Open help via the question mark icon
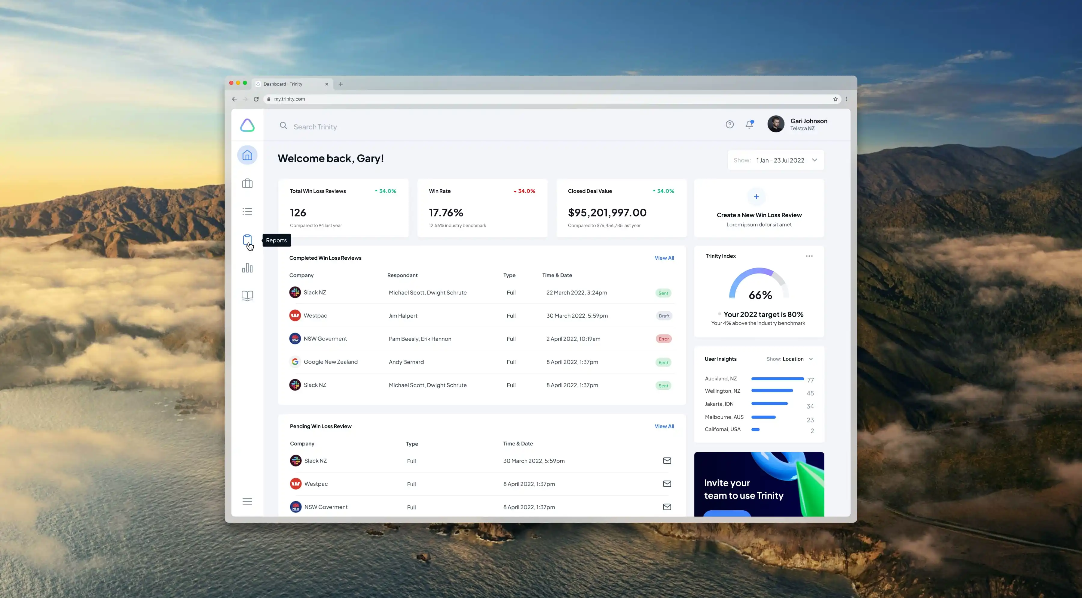1082x598 pixels. 729,124
